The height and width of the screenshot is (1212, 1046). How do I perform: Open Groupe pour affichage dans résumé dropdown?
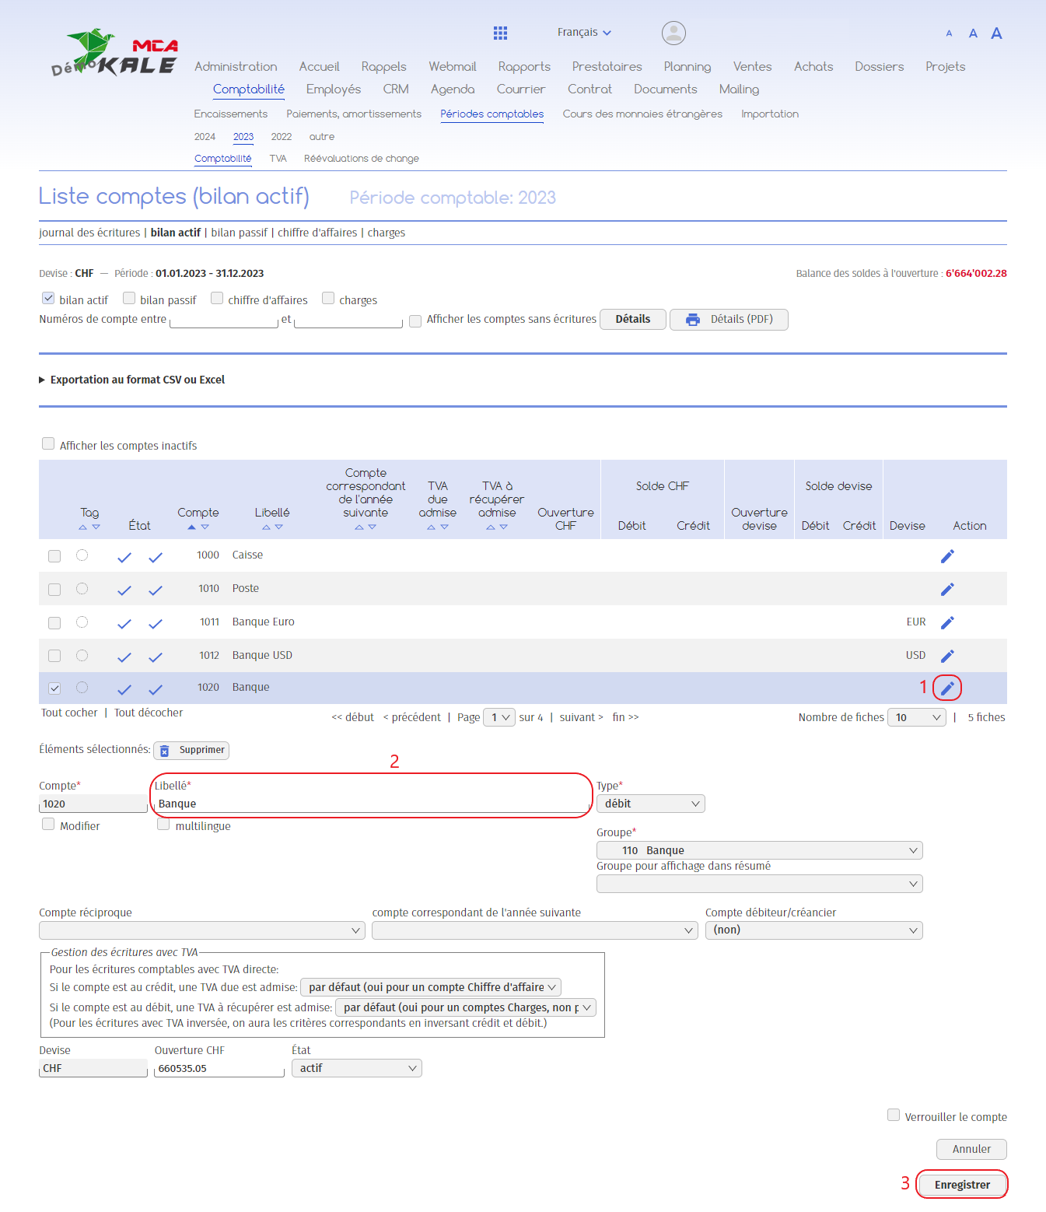[x=760, y=884]
